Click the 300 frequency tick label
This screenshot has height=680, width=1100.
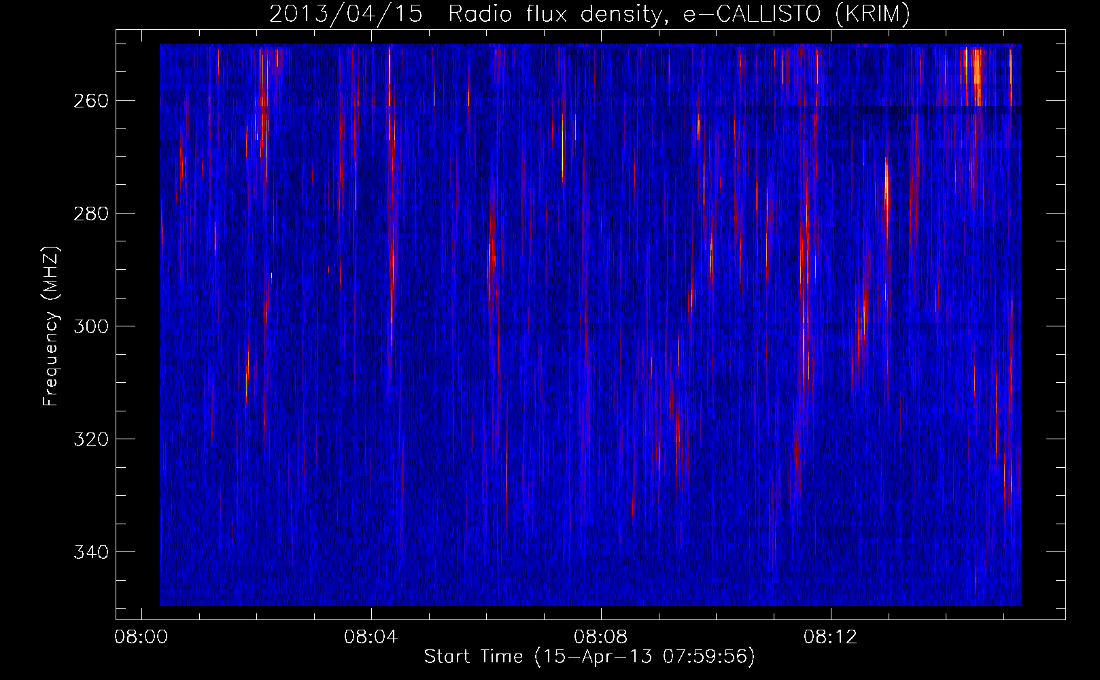(x=90, y=326)
